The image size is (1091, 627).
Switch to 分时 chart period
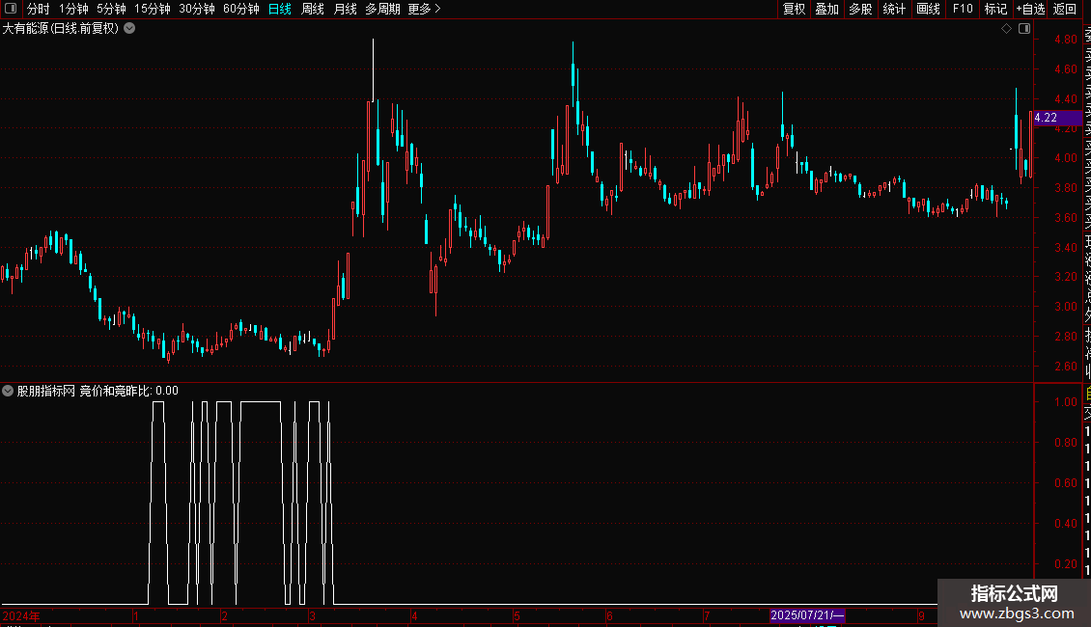point(39,9)
